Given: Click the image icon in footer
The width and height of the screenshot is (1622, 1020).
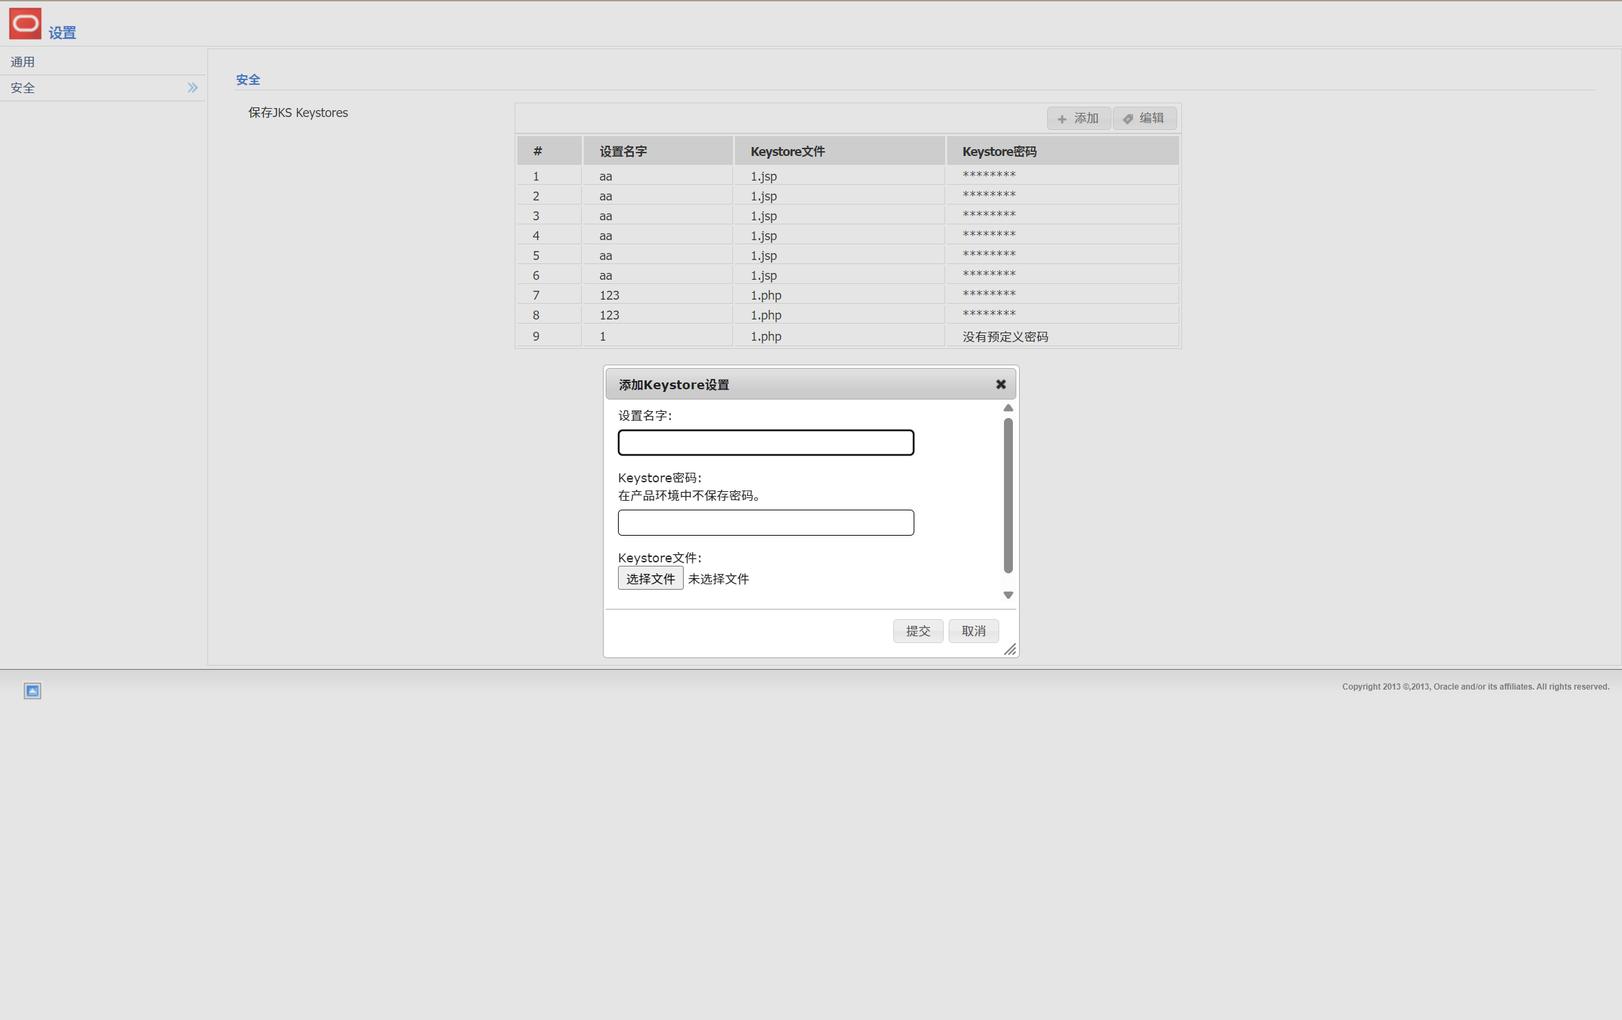Looking at the screenshot, I should pyautogui.click(x=32, y=691).
